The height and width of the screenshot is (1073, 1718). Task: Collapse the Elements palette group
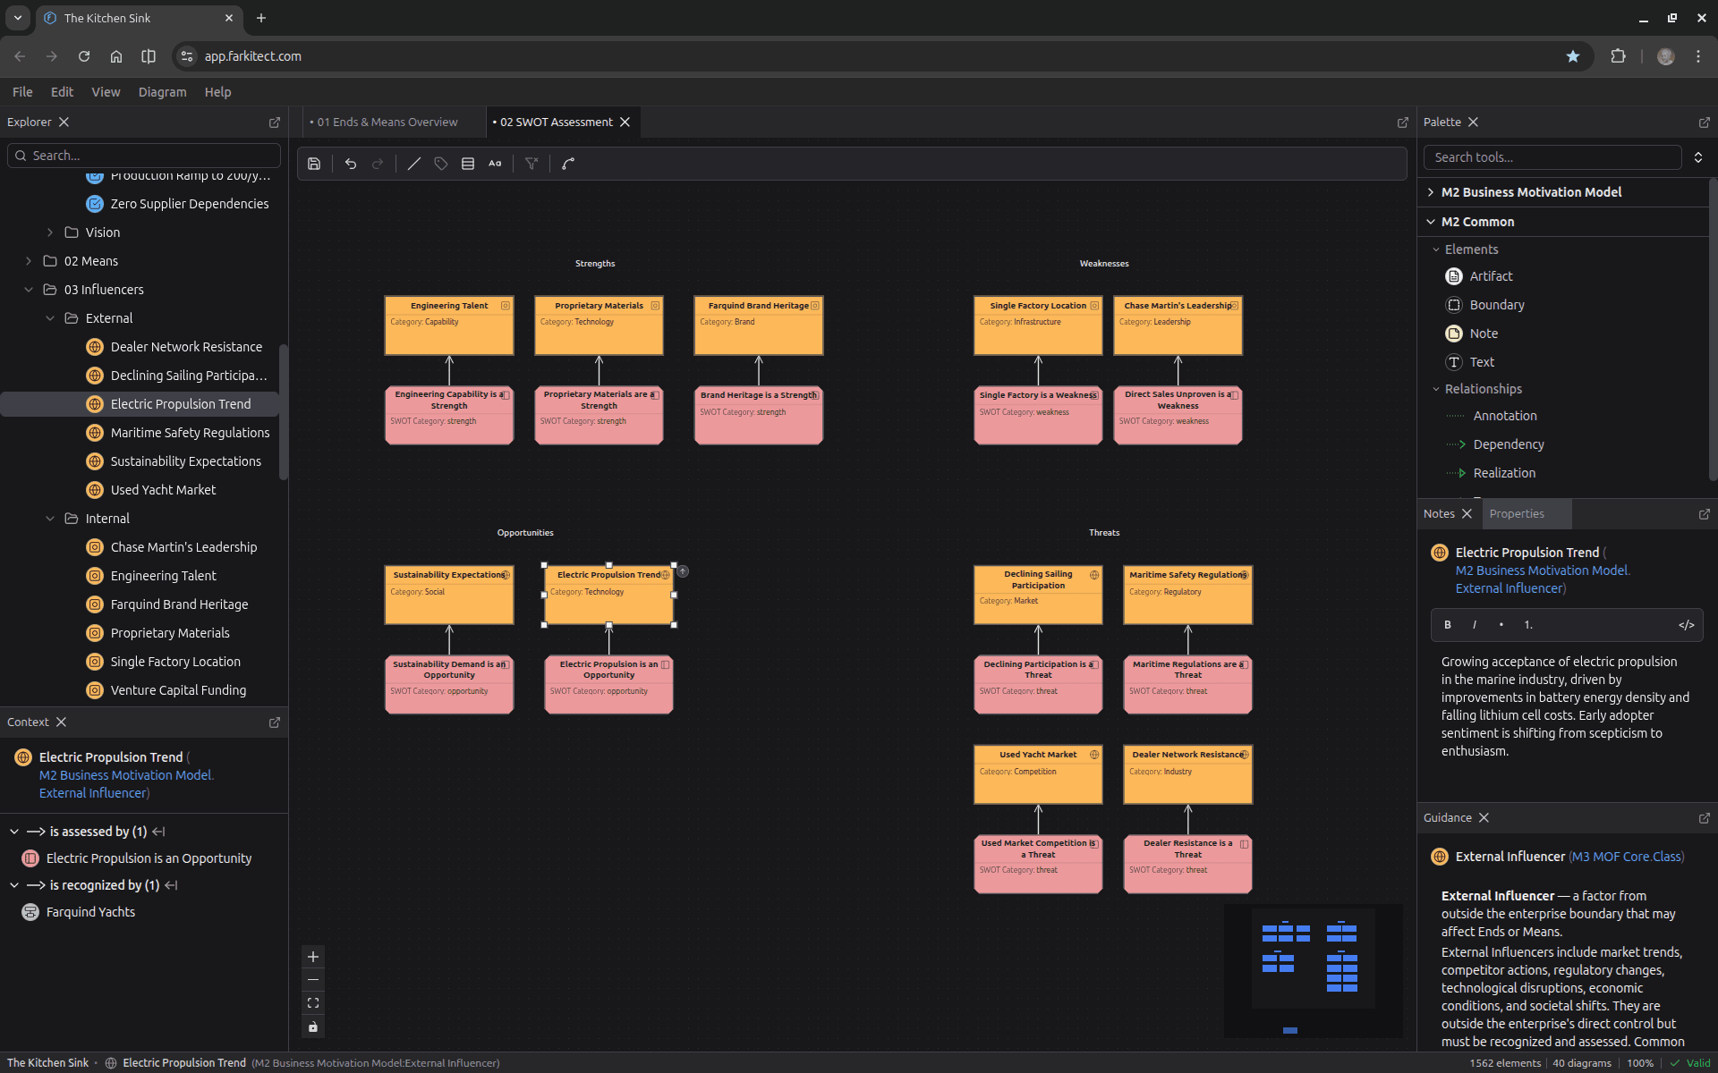(x=1436, y=249)
